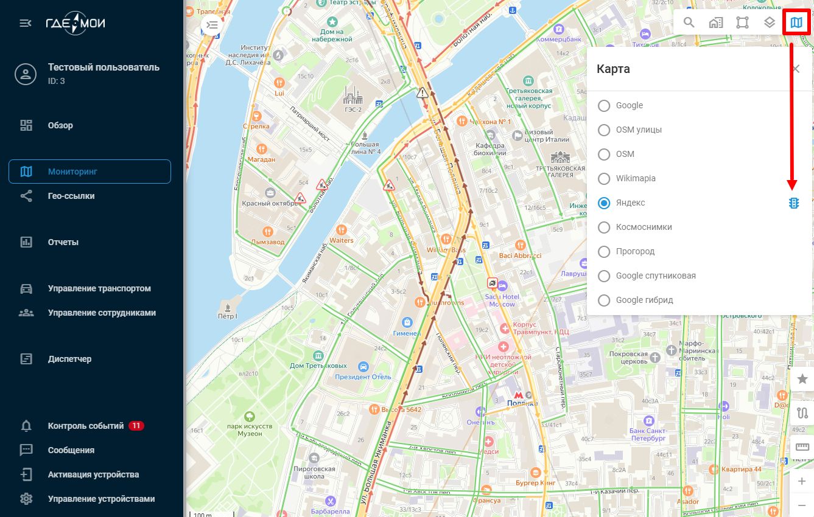Zoom in the map with plus button
This screenshot has width=814, height=517.
(802, 481)
